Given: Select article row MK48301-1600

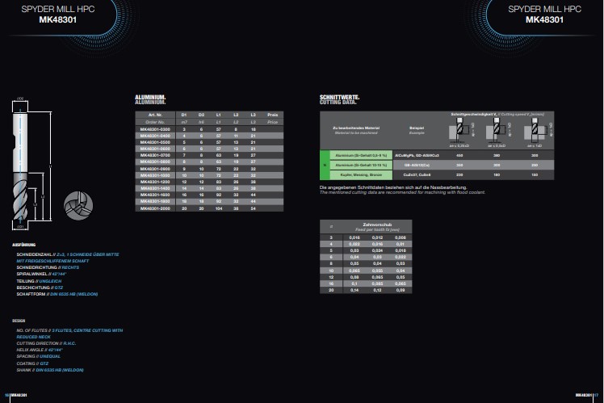Looking at the screenshot, I should click(x=209, y=195).
